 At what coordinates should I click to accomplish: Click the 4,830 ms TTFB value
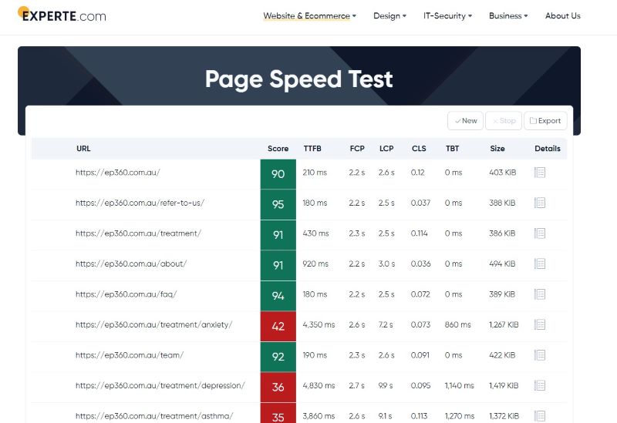319,386
